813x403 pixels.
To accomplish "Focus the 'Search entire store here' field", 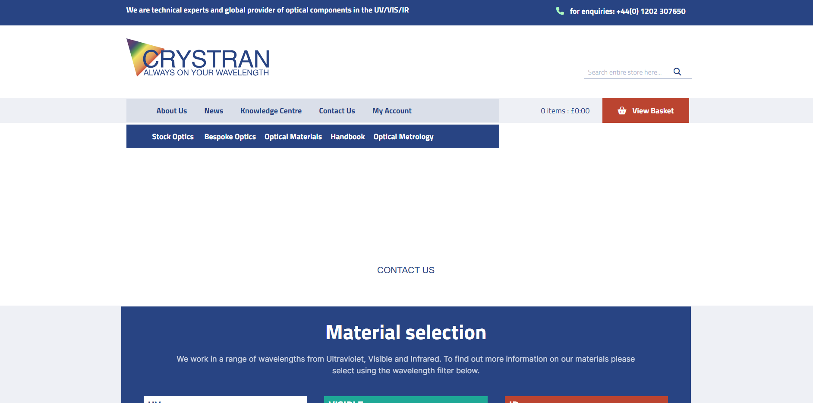I will pos(627,72).
